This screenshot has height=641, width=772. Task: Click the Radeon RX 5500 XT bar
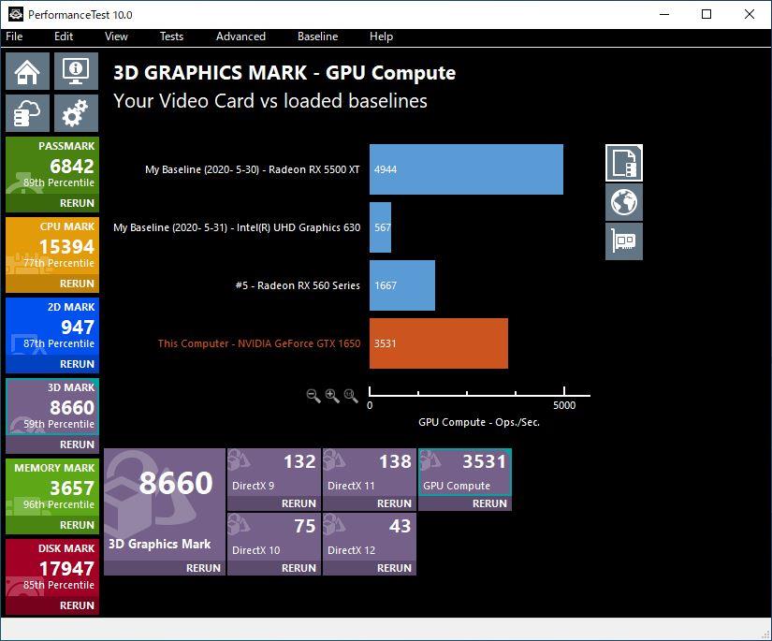[466, 169]
